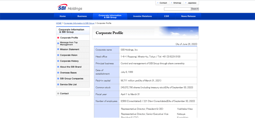The image size is (255, 118).
Task: Click the Corporate Profile page heading
Action: click(x=109, y=33)
